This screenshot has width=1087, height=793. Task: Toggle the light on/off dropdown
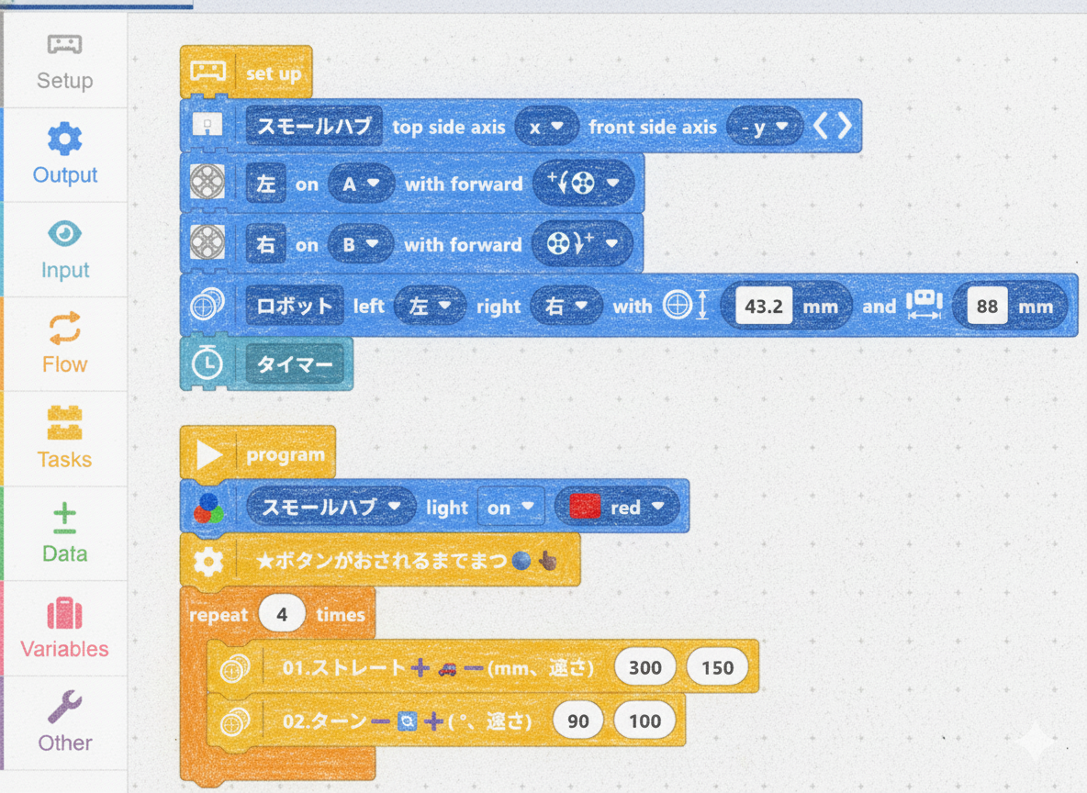(x=510, y=507)
